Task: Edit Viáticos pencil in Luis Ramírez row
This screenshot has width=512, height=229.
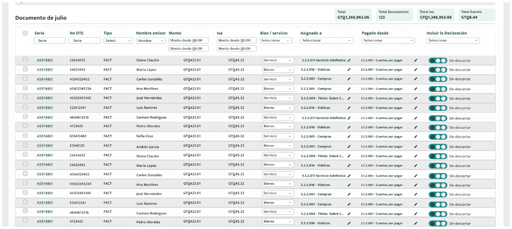Action: pyautogui.click(x=349, y=108)
